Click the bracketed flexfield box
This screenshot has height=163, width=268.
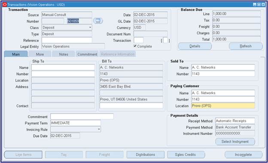pos(165,40)
